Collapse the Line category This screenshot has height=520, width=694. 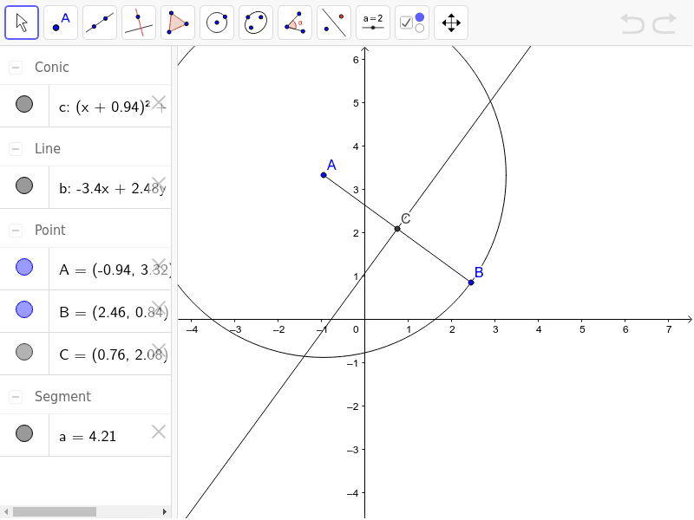[16, 148]
